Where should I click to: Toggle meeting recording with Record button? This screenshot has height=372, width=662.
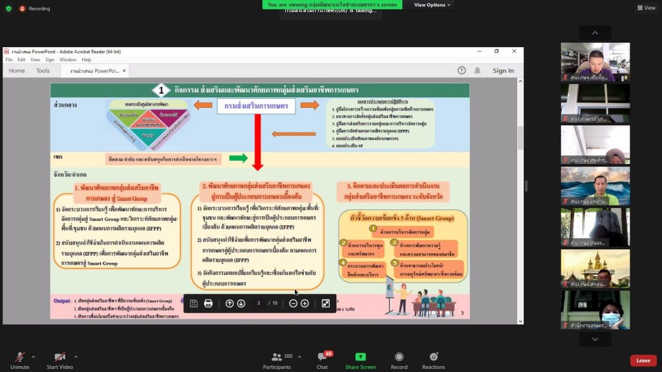point(399,360)
